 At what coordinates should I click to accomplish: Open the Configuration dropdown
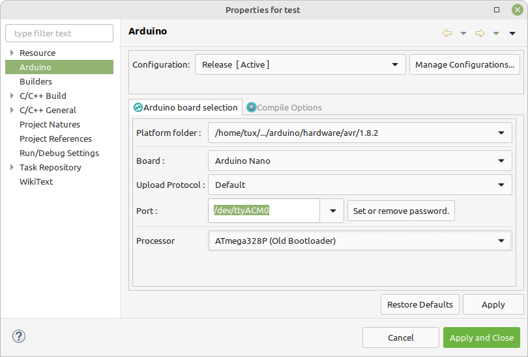[301, 64]
